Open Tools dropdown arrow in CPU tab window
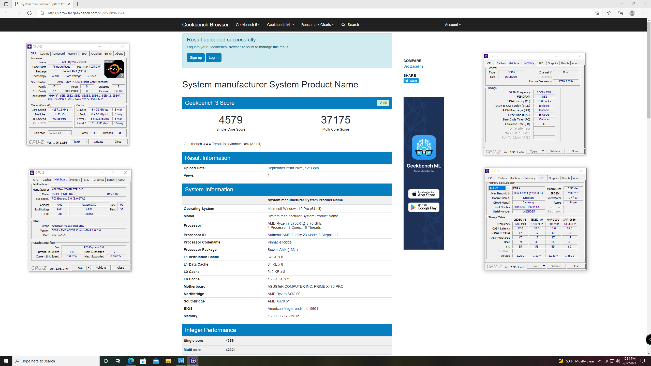 click(x=86, y=142)
